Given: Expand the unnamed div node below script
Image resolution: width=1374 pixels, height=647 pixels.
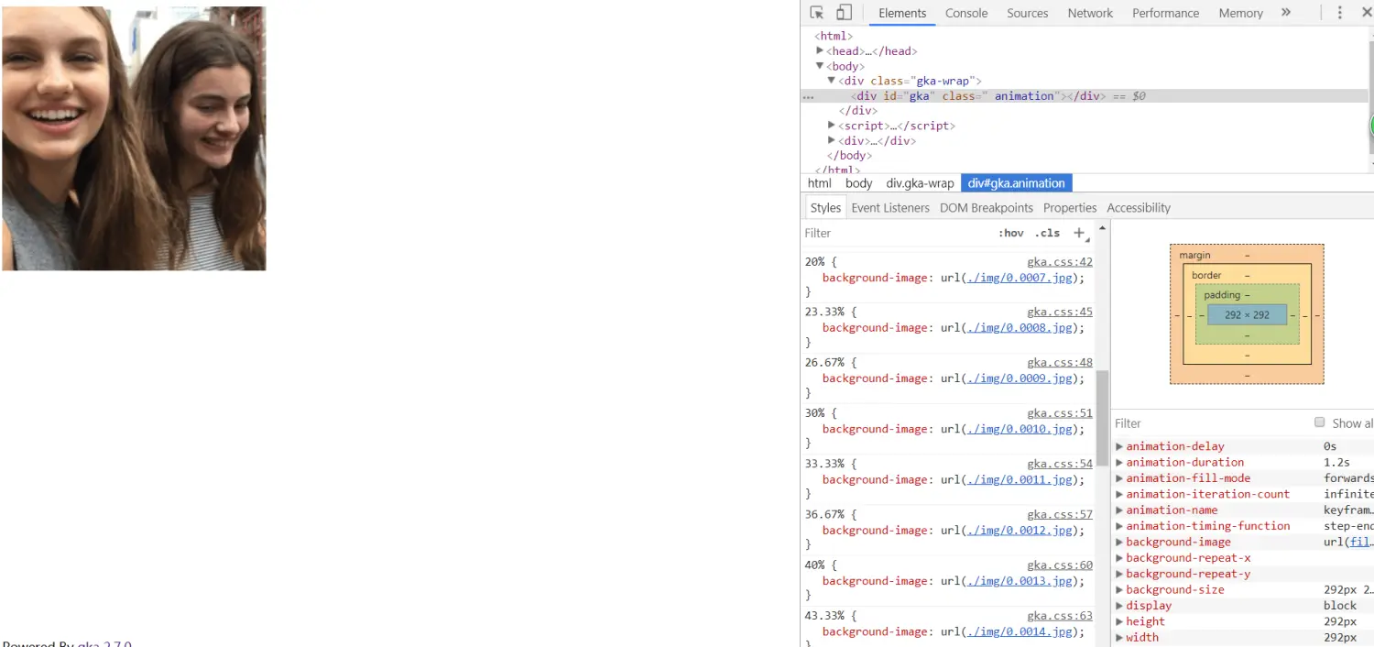Looking at the screenshot, I should (x=832, y=140).
